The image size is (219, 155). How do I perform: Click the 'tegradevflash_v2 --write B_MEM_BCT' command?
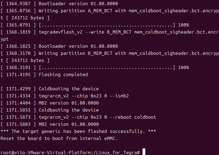tap(109, 35)
